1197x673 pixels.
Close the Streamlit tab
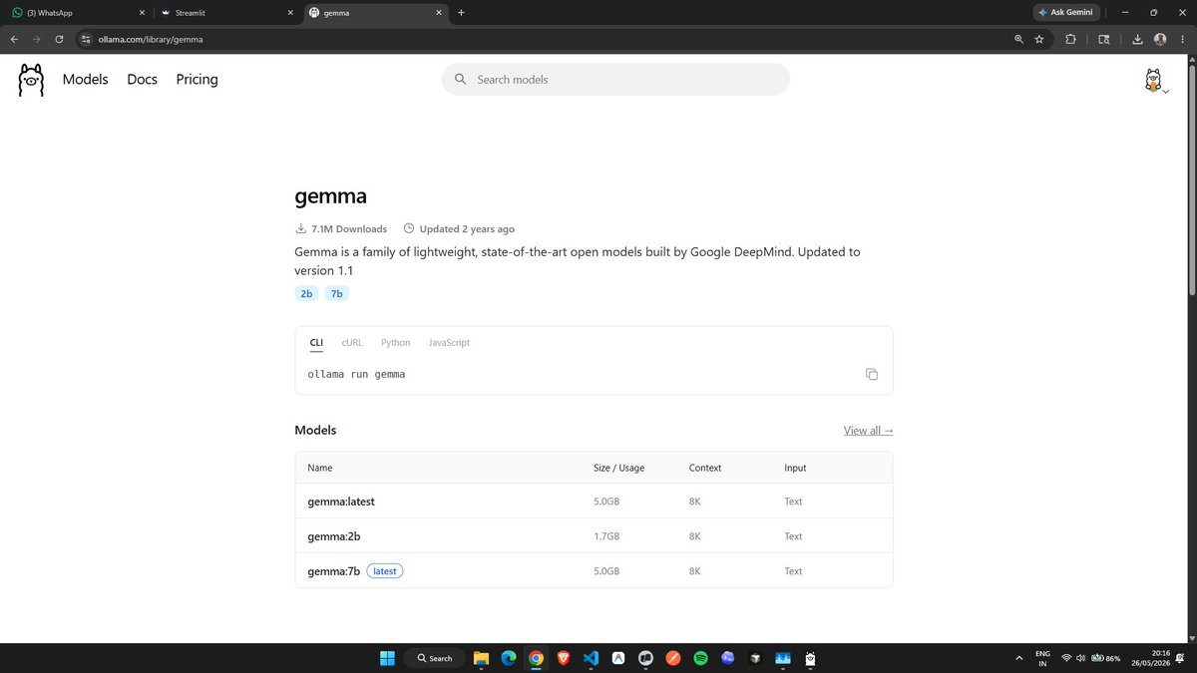coord(290,13)
